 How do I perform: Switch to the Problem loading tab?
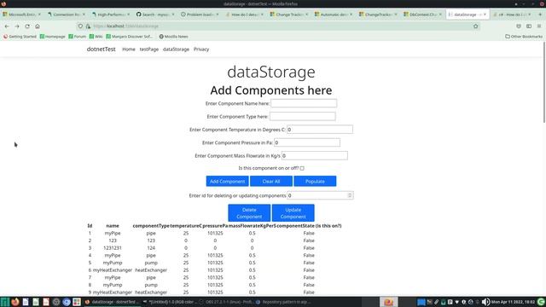200,14
